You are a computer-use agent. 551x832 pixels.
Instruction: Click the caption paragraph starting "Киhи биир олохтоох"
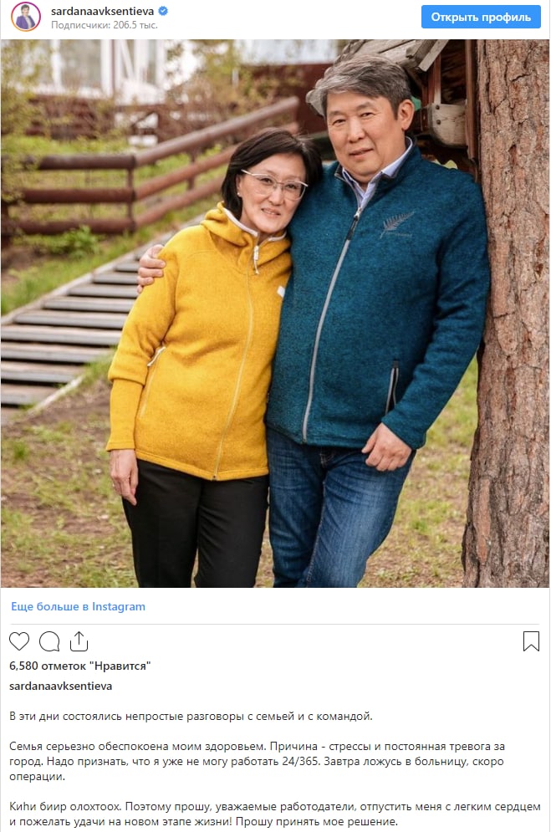pos(275,814)
